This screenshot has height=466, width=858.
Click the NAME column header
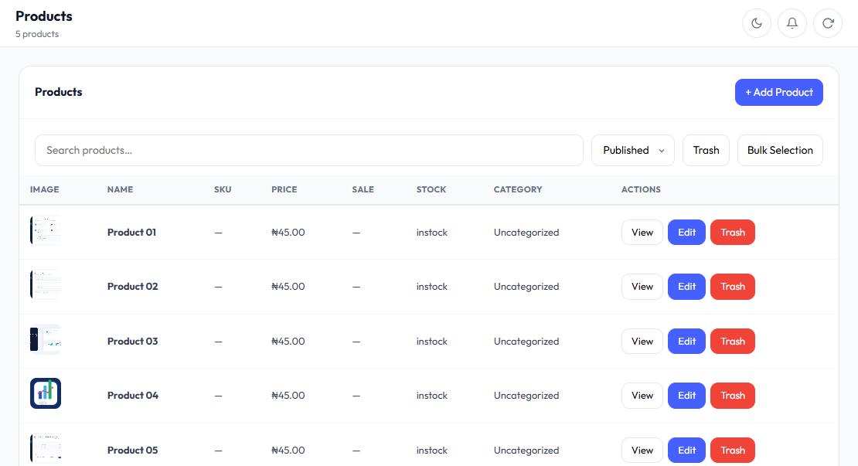(x=121, y=189)
